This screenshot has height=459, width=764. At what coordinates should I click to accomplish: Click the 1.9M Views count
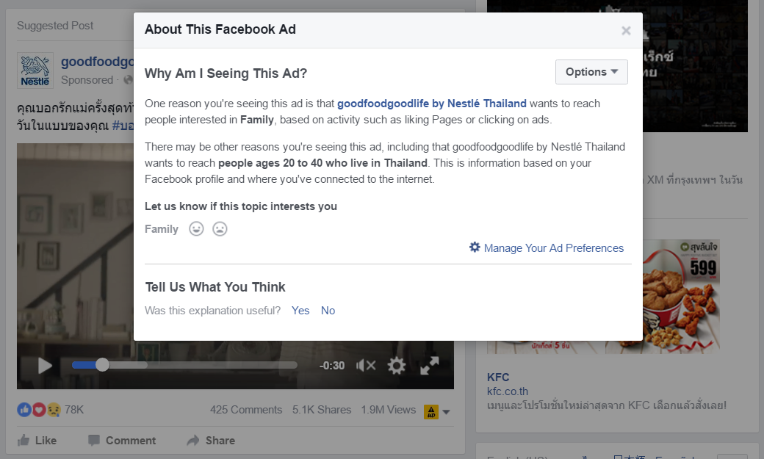tap(389, 410)
